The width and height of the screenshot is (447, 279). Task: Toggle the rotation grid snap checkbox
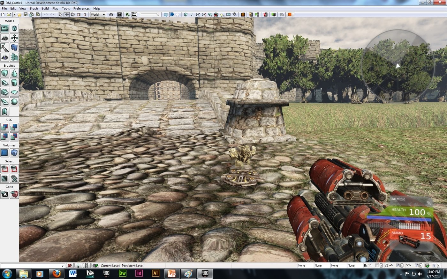click(398, 266)
